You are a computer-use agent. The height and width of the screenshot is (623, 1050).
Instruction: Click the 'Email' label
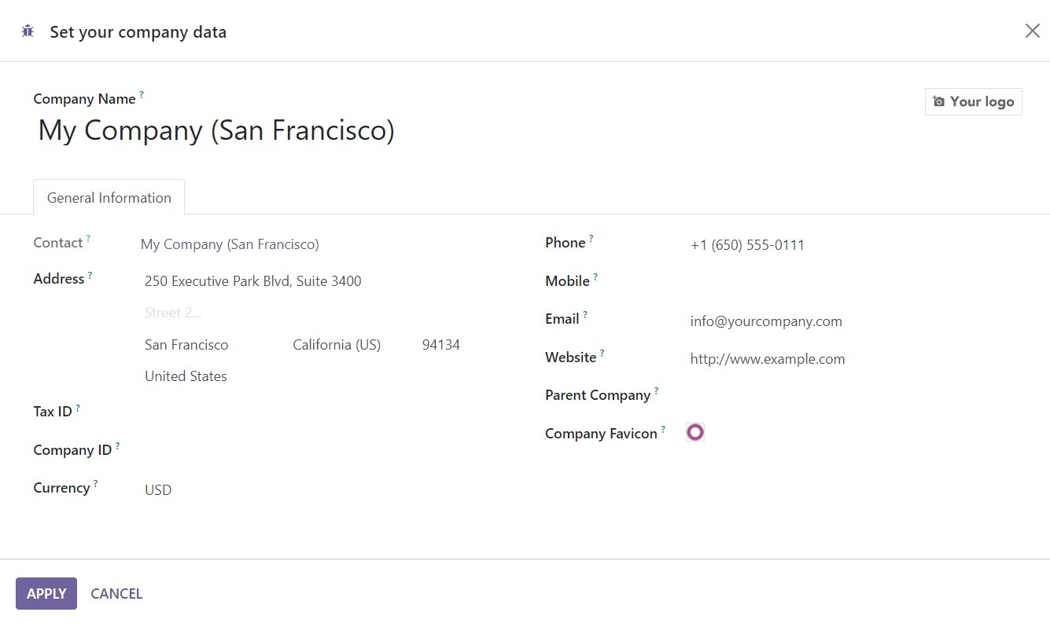[562, 319]
